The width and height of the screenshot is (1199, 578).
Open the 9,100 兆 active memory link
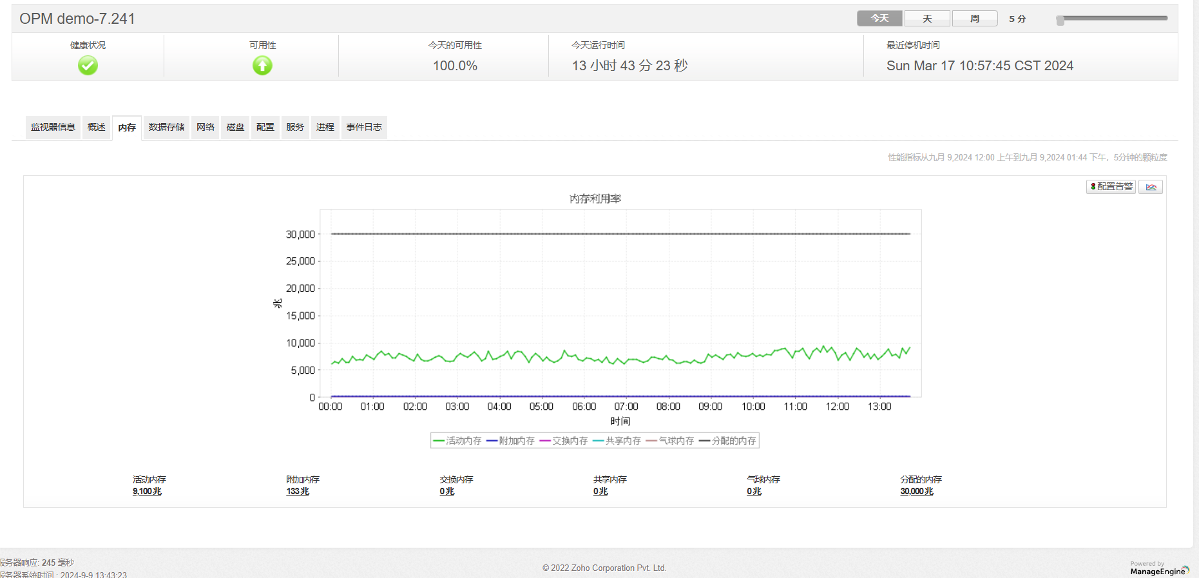click(147, 491)
